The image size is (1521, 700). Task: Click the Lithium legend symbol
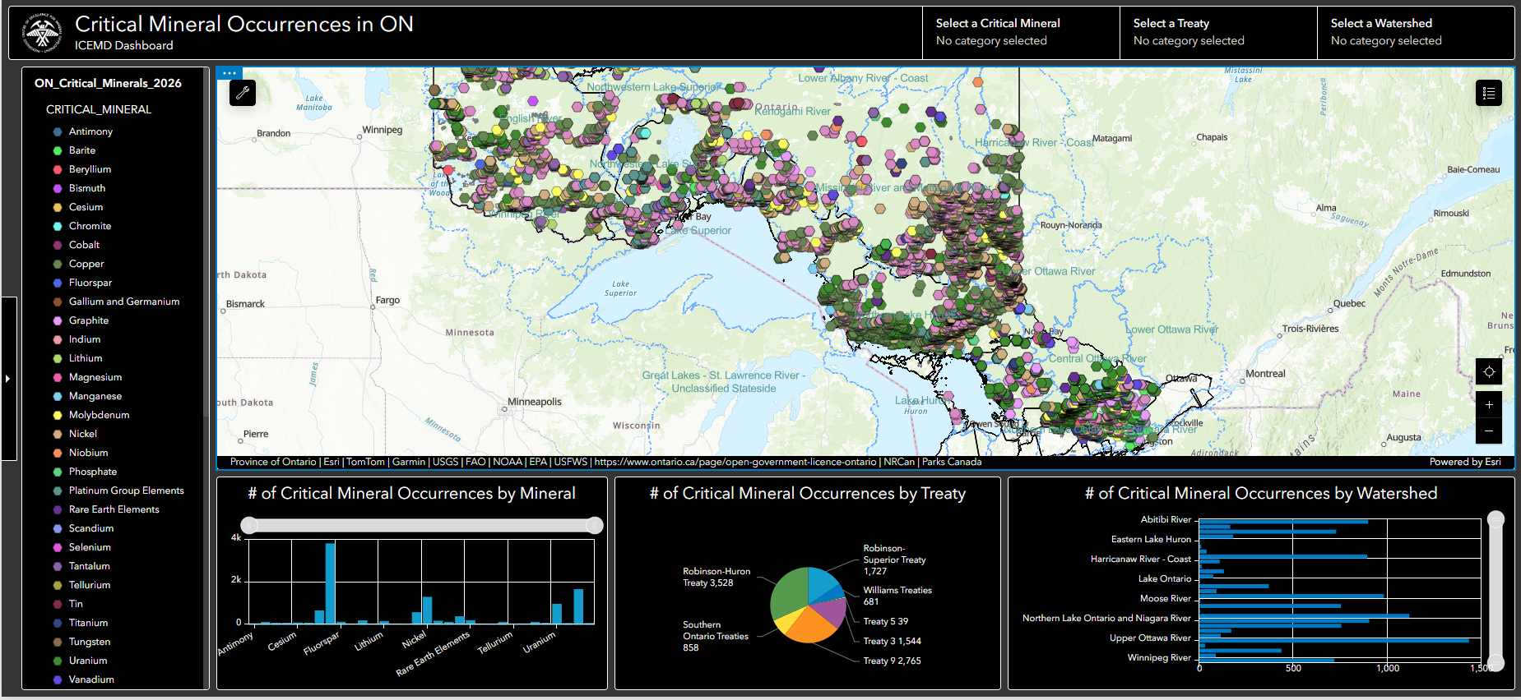tap(58, 358)
